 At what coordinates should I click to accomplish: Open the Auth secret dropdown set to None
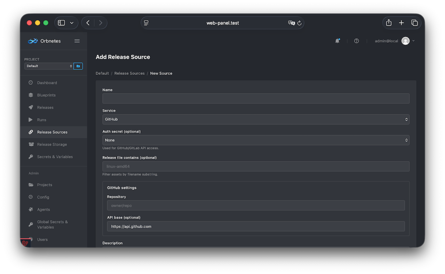[256, 140]
